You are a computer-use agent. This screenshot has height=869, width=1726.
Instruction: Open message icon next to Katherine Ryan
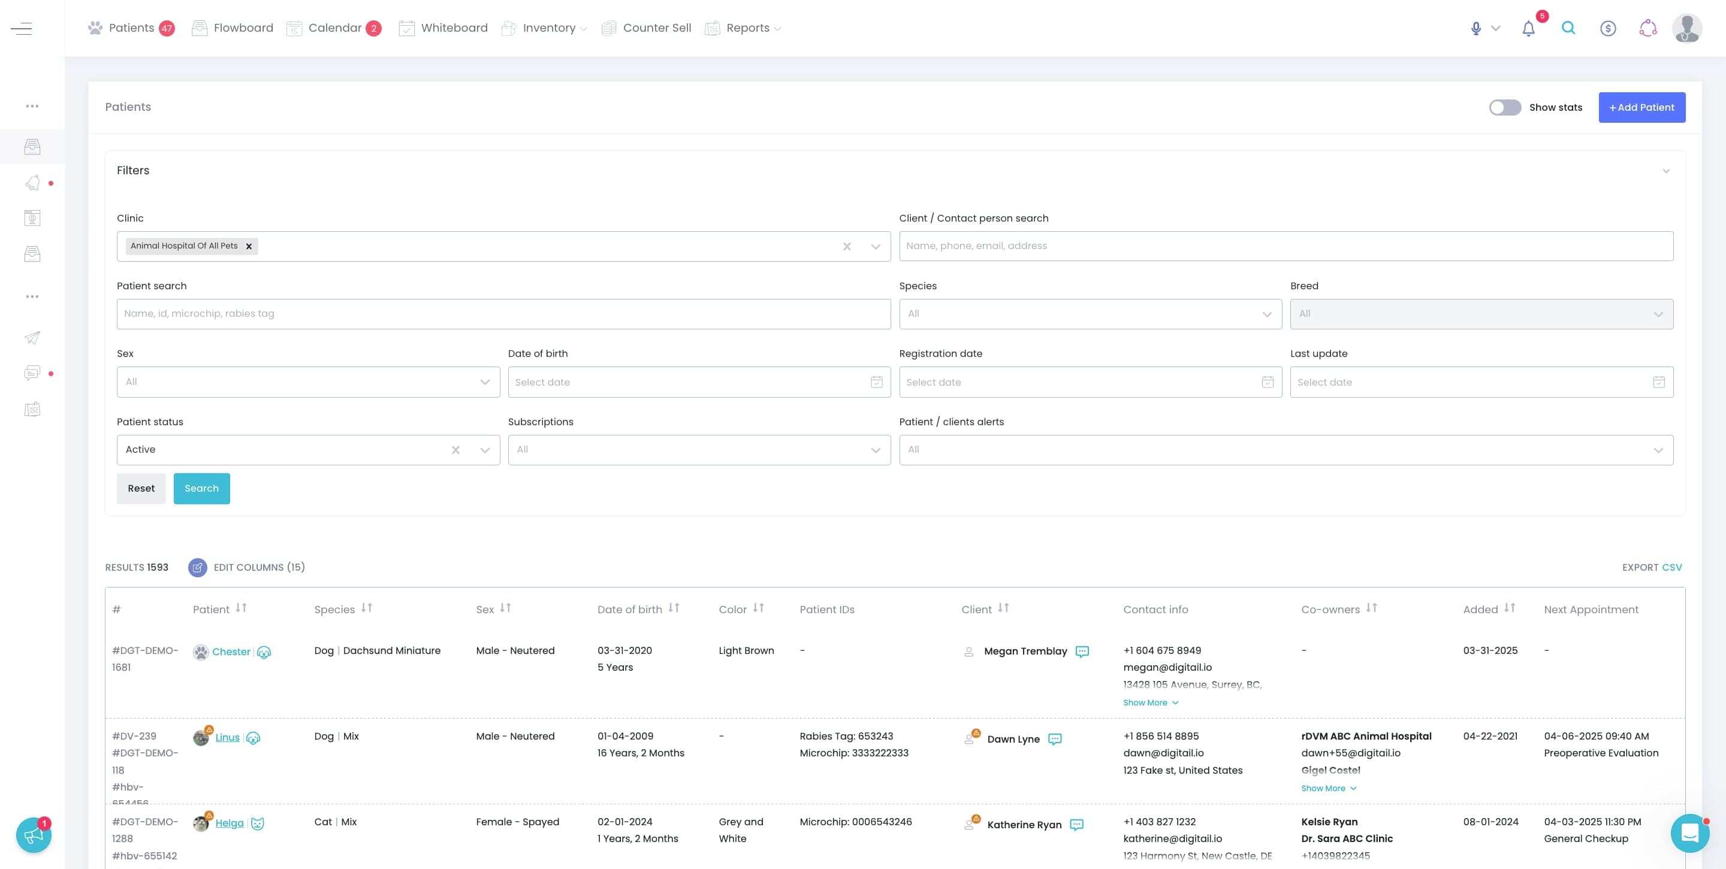click(1077, 825)
